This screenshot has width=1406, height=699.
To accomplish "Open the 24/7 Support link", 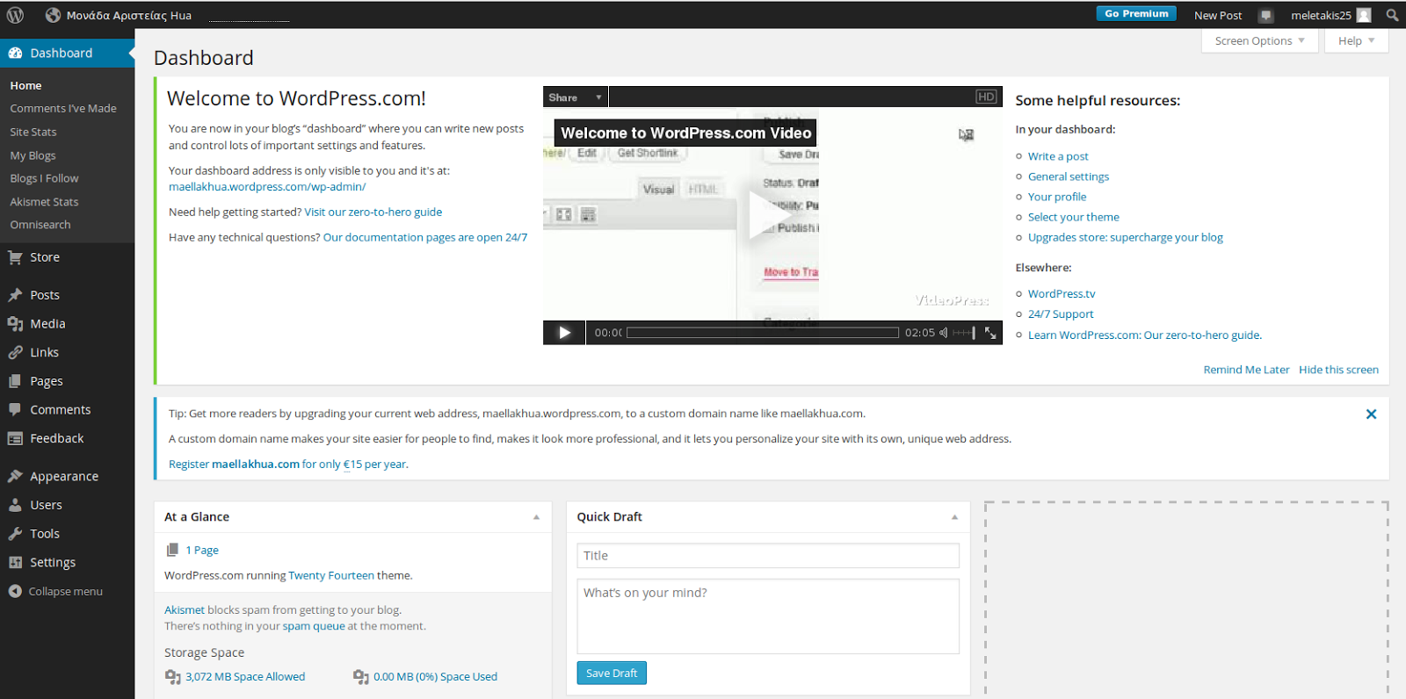I will (1061, 313).
